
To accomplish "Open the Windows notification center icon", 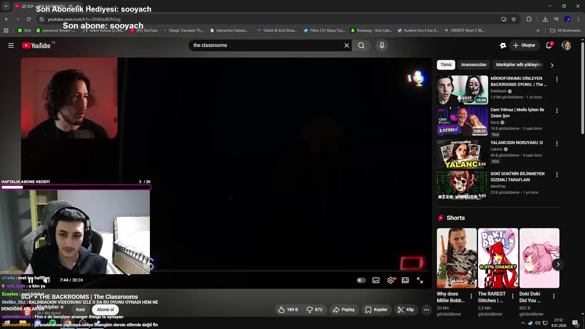I will 575,323.
